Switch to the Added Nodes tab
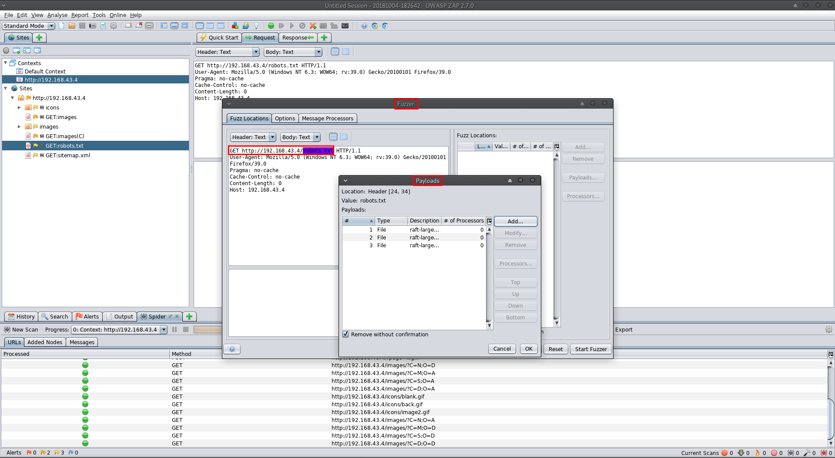Image resolution: width=835 pixels, height=458 pixels. pos(45,342)
